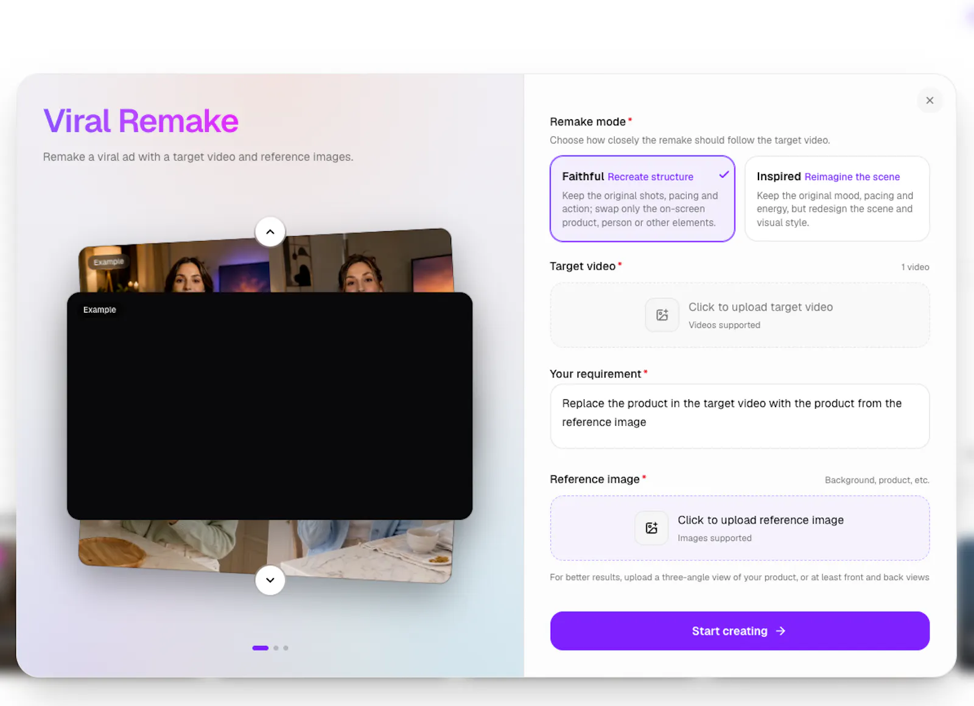
Task: Click the target video upload icon
Action: coord(662,315)
